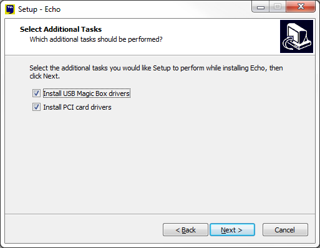Click 'Which additional tasks should be performed?' subtitle
This screenshot has width=320, height=248.
96,39
